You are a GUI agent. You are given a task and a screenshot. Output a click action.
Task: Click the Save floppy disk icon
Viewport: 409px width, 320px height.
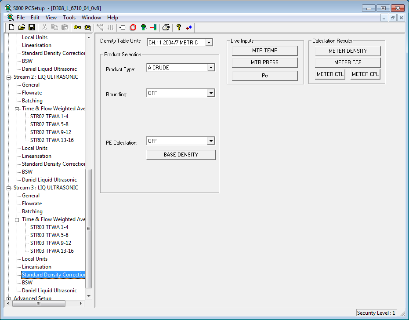[32, 27]
